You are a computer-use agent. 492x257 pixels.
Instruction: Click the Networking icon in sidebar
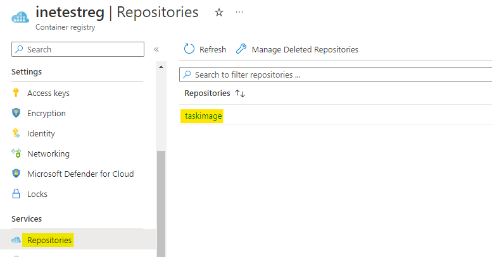click(16, 153)
